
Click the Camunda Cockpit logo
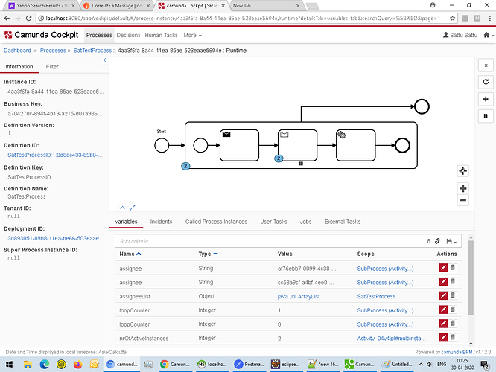click(x=41, y=35)
